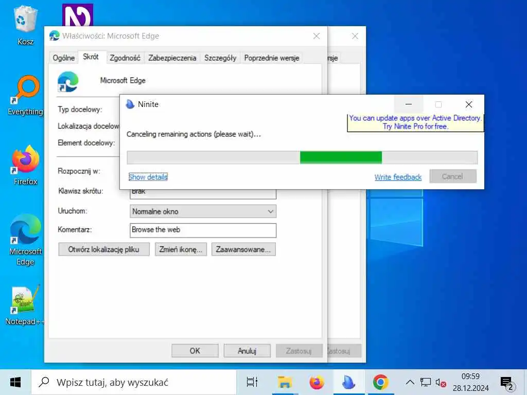The height and width of the screenshot is (395, 527).
Task: Click the Komentarz field Browse the web
Action: (203, 230)
